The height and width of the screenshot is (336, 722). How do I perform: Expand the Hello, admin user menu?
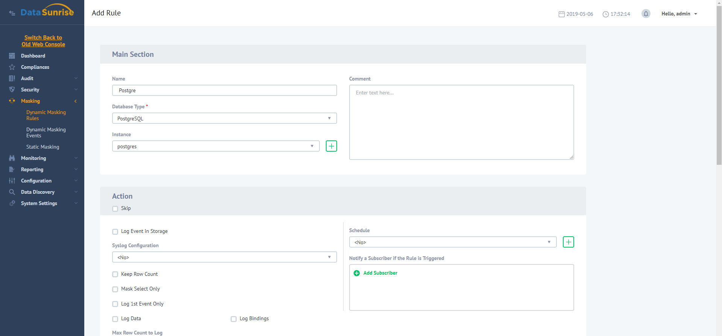[679, 14]
